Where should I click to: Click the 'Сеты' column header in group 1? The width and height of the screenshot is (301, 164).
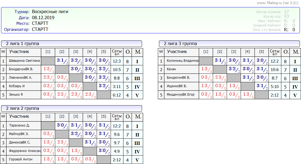tap(117, 52)
